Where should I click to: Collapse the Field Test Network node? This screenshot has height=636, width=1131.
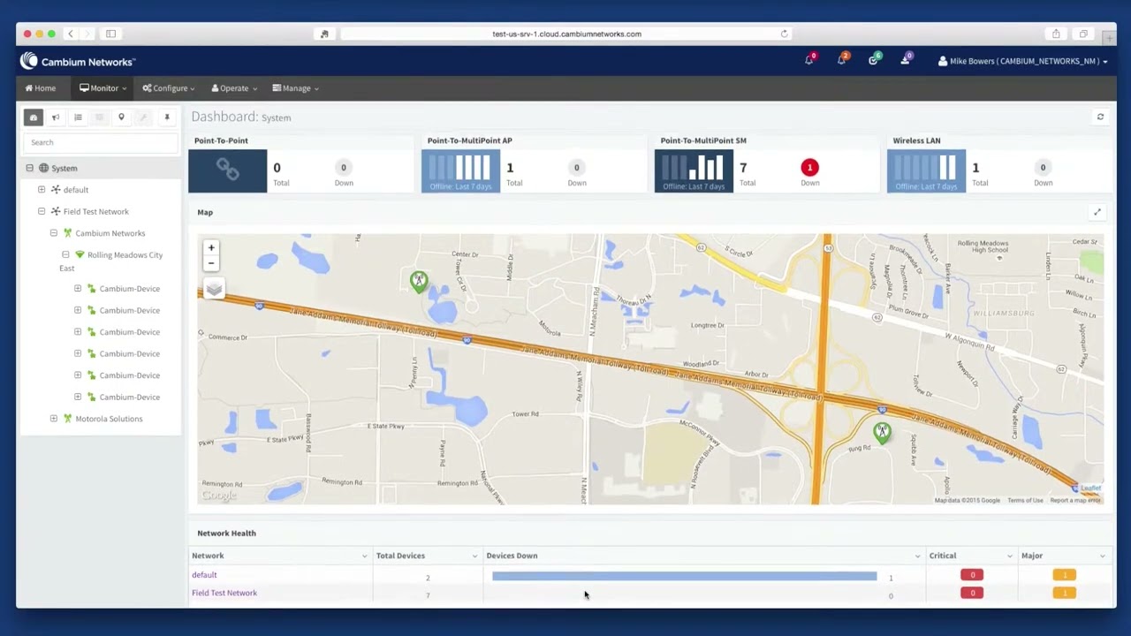pyautogui.click(x=42, y=211)
